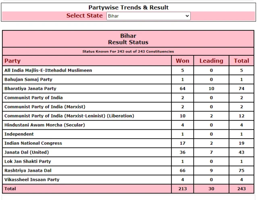The height and width of the screenshot is (200, 258).
Task: Select the Bharatiya Janata Party row name
Action: 30,88
